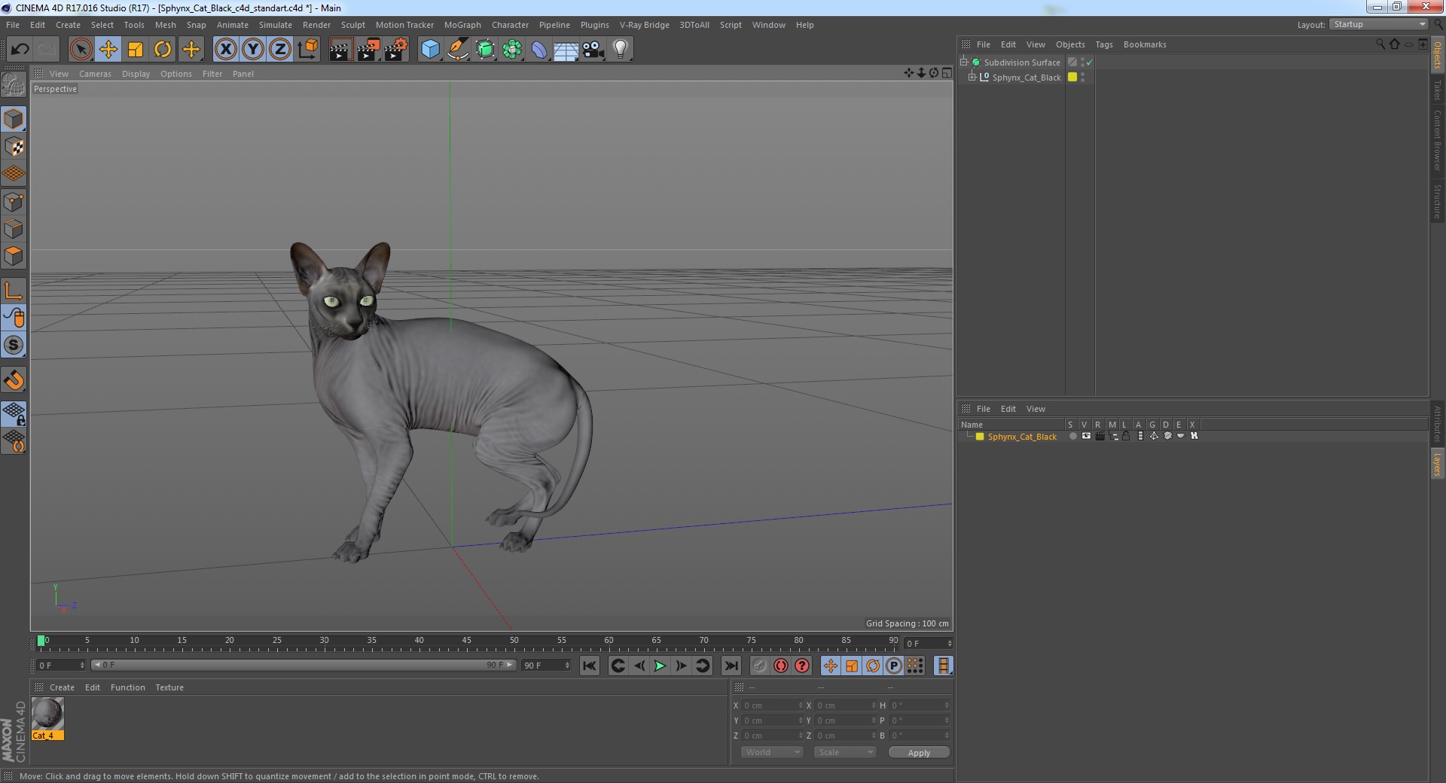Go to end of animation
Screen dimensions: 1446x783
pos(731,666)
